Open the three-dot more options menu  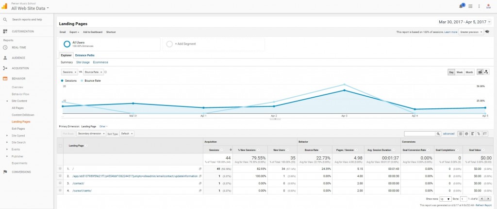coord(479,6)
